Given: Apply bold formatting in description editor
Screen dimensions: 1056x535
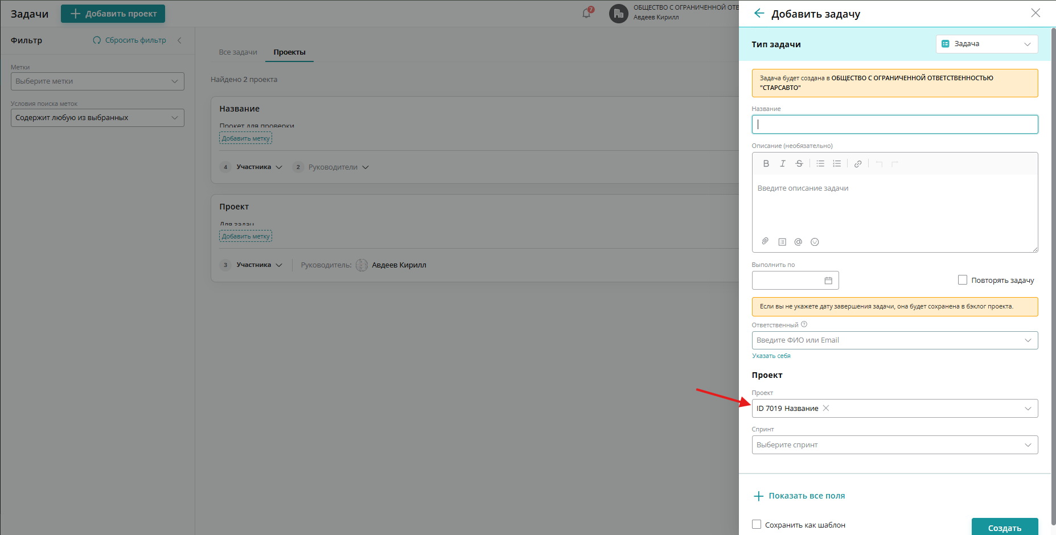Looking at the screenshot, I should pyautogui.click(x=766, y=164).
